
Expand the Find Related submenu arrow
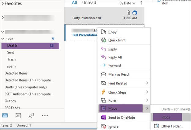[147, 83]
